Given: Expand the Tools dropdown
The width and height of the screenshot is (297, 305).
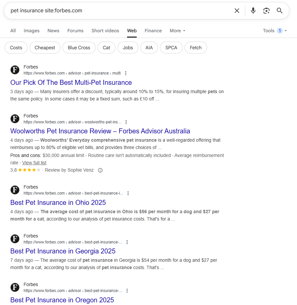Looking at the screenshot, I should [275, 31].
